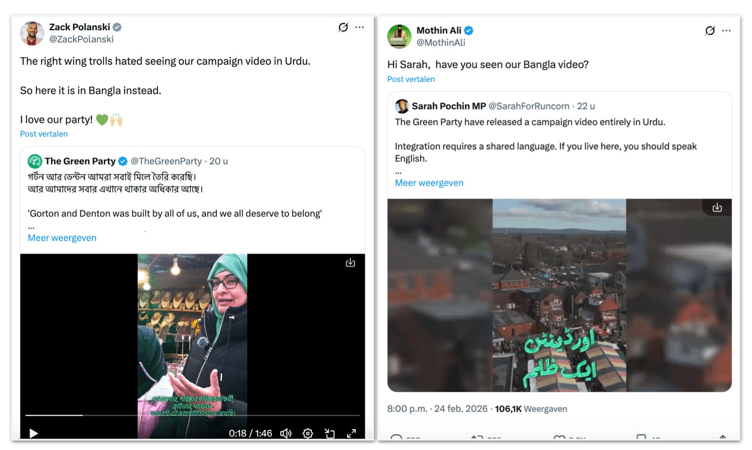Image resolution: width=752 pixels, height=450 pixels.
Task: Click the @MothinAli handle
Action: pos(441,43)
